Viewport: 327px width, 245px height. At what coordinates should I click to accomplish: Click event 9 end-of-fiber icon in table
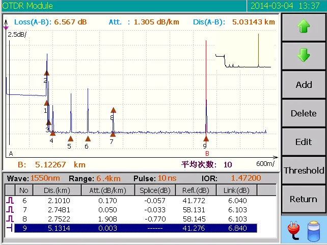tap(10, 229)
